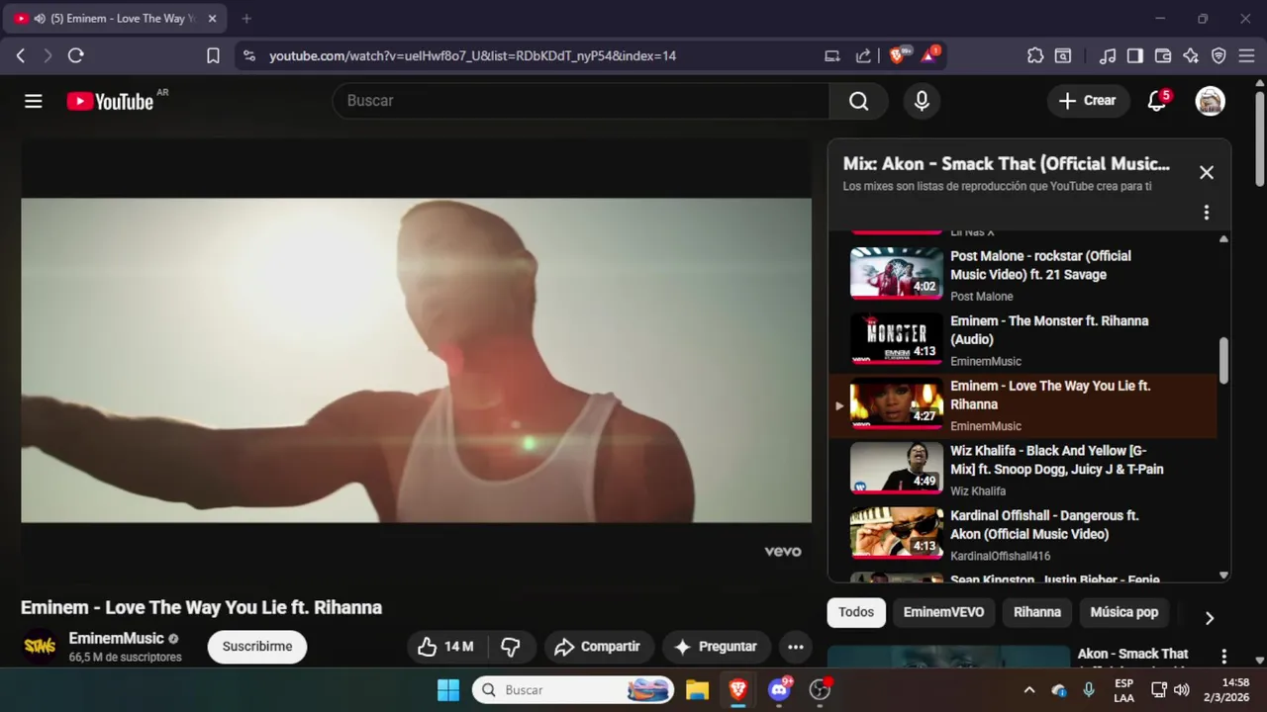1267x712 pixels.
Task: Open Brave Wallet icon
Action: [1163, 56]
